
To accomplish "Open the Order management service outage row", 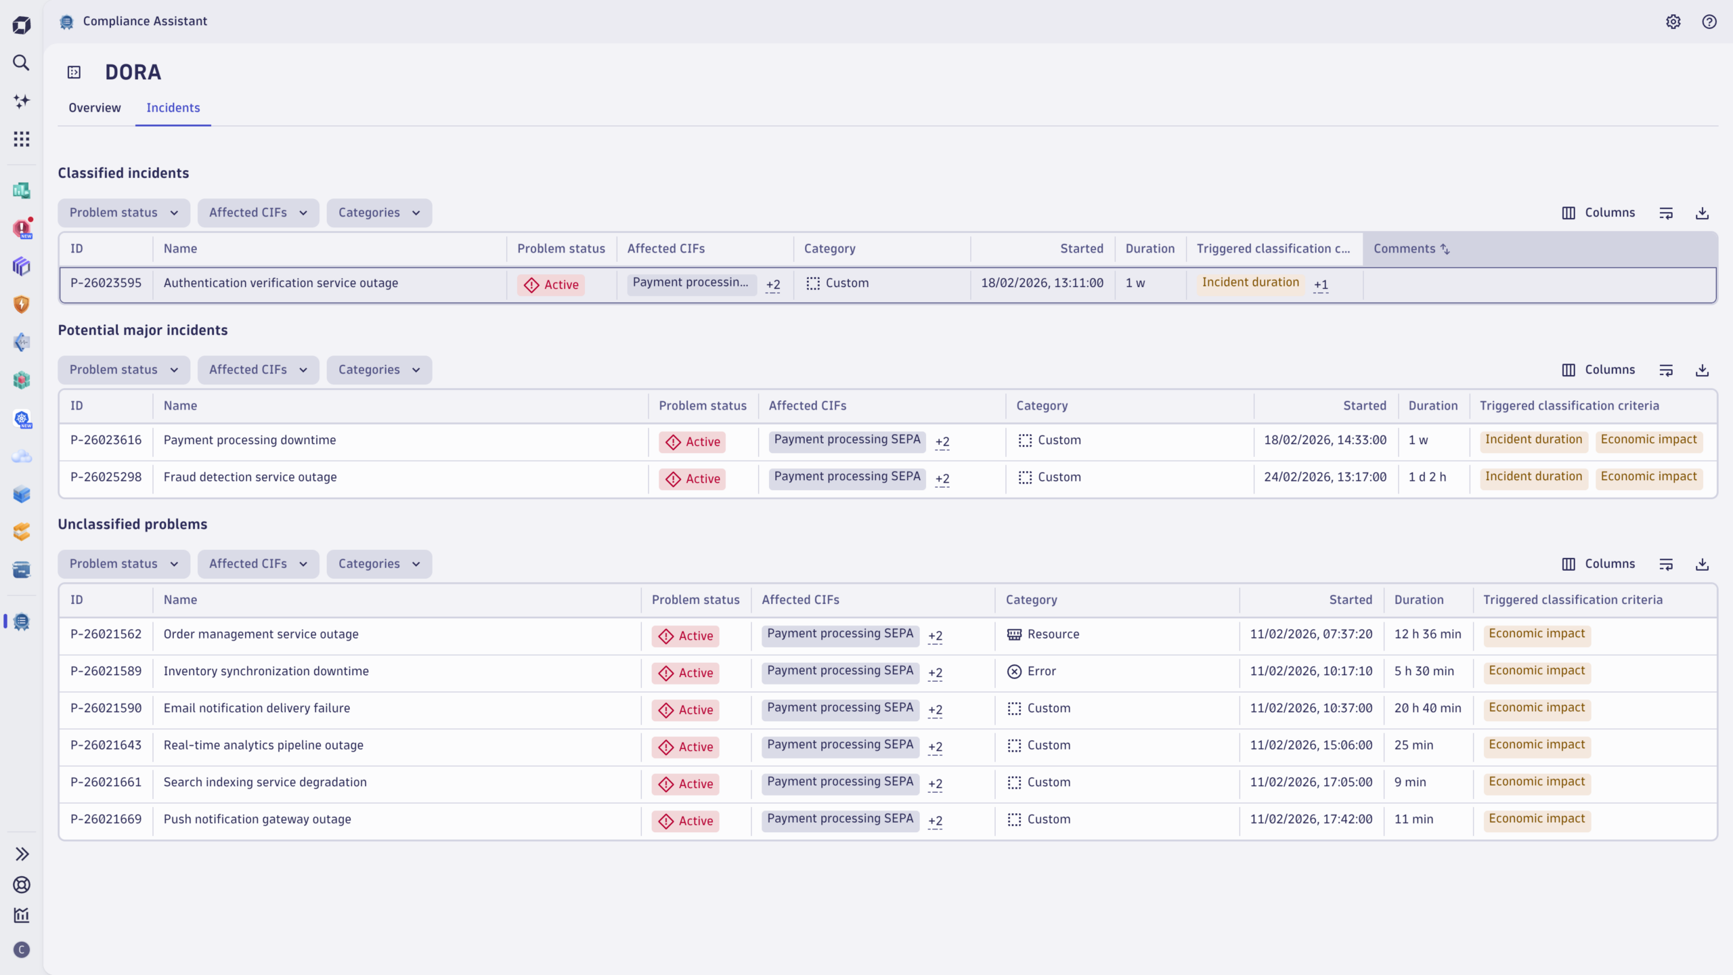I will [261, 634].
